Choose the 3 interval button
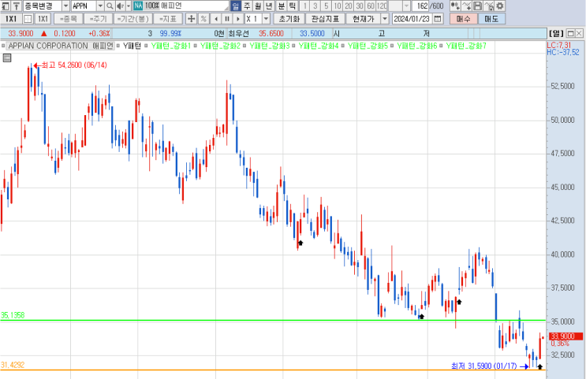Viewport: 586px width, 379px height. [x=315, y=6]
